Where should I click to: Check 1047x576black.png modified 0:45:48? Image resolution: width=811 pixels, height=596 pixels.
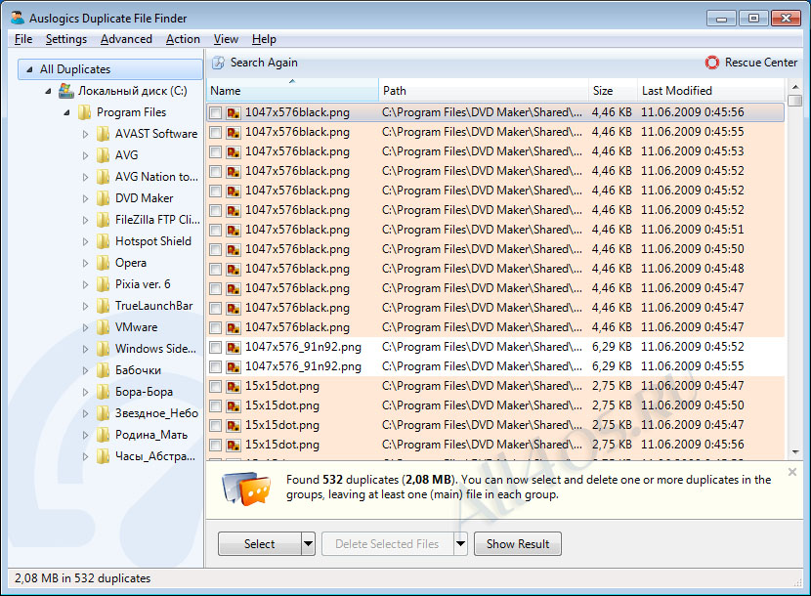click(x=216, y=269)
